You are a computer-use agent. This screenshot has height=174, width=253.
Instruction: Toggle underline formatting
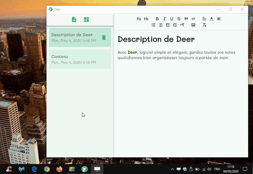[x=172, y=19]
